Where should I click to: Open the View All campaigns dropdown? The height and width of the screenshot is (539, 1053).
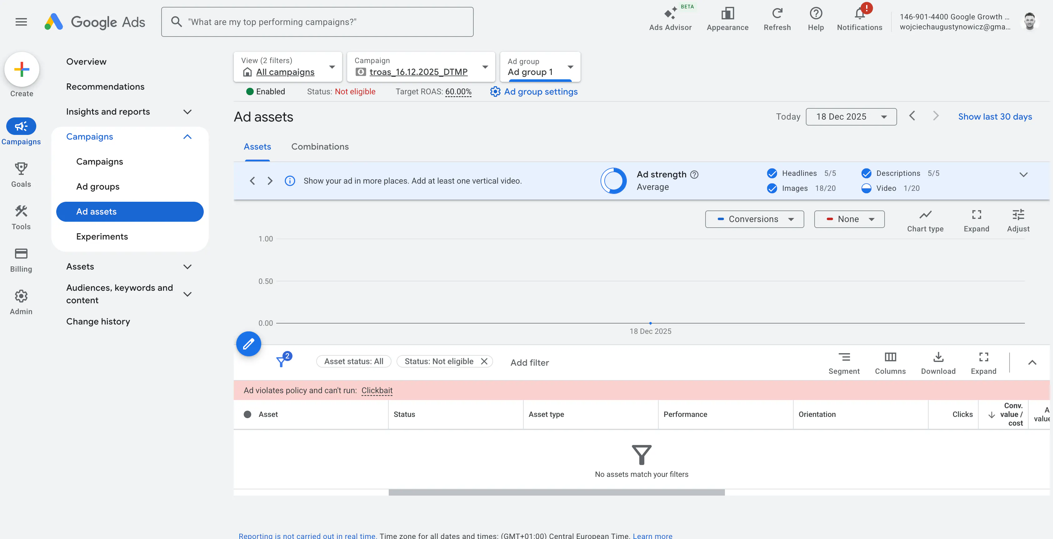pos(288,67)
